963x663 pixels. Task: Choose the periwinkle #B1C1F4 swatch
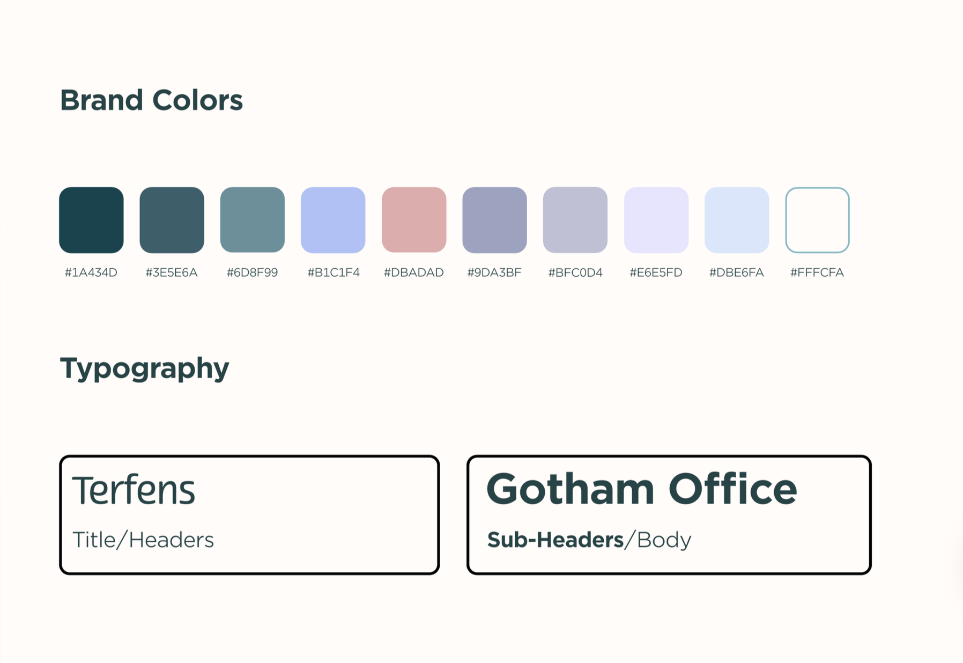click(x=333, y=220)
